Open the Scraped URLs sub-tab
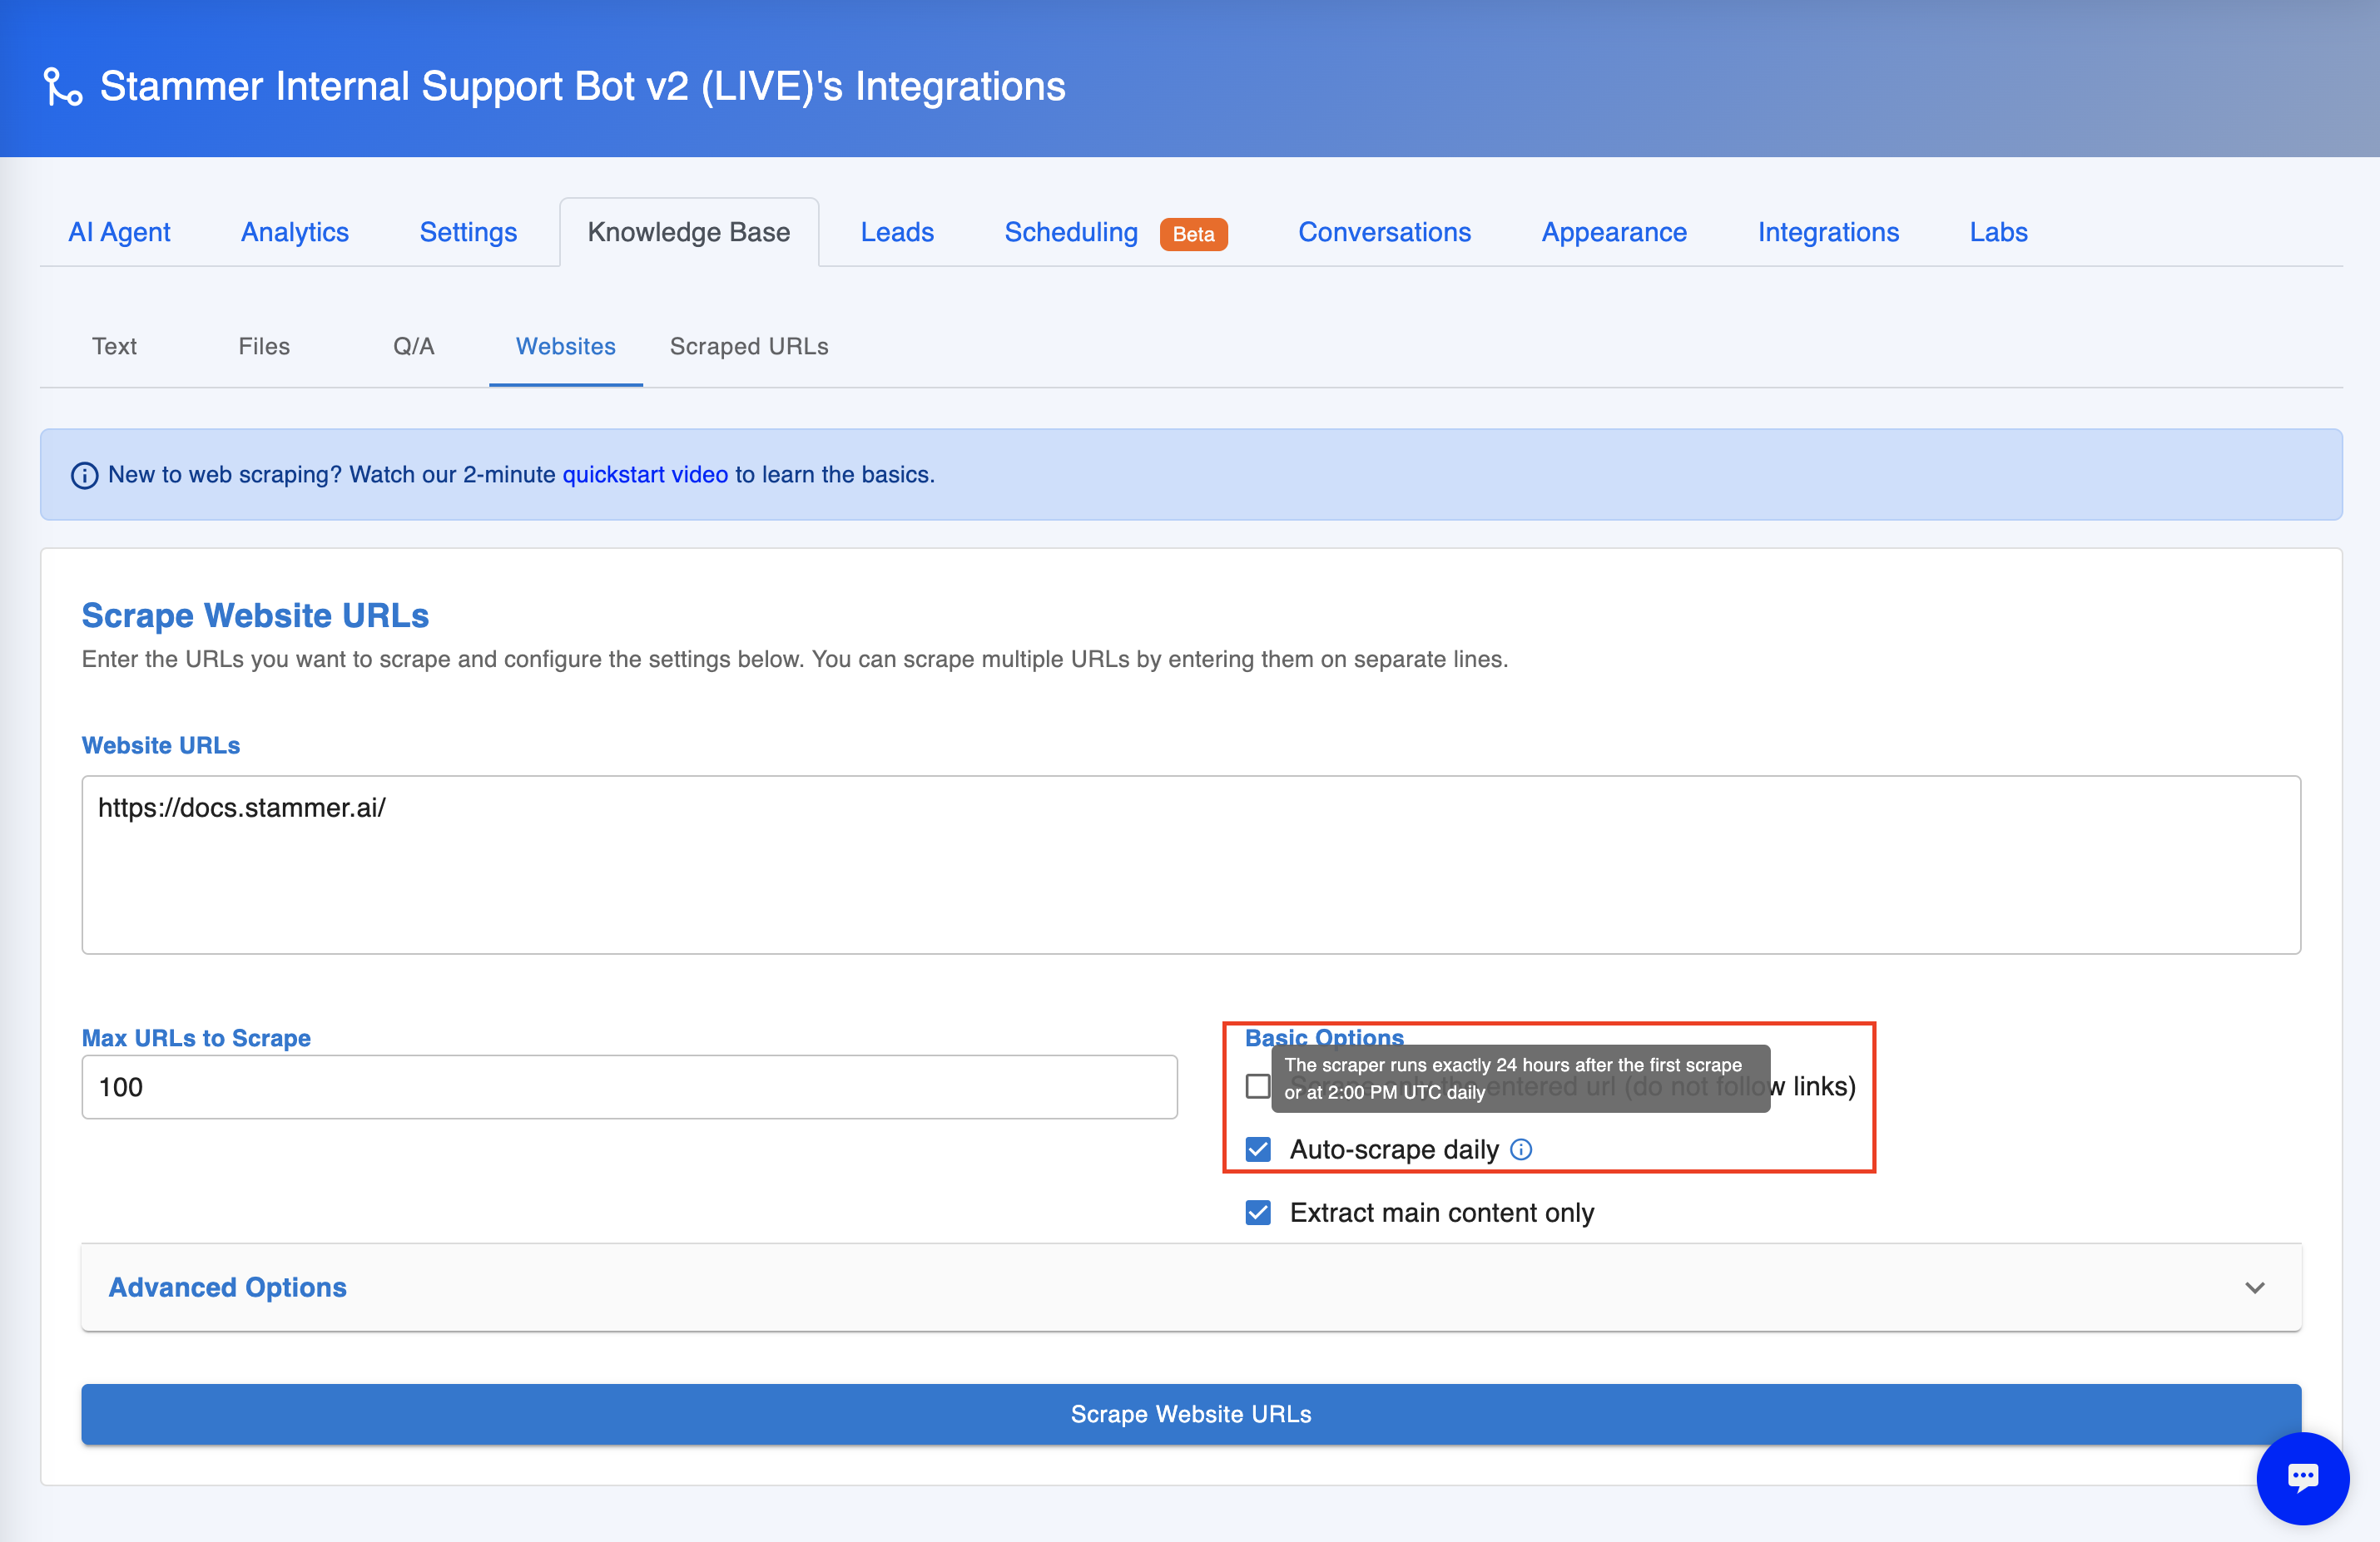Viewport: 2380px width, 1542px height. click(x=749, y=347)
